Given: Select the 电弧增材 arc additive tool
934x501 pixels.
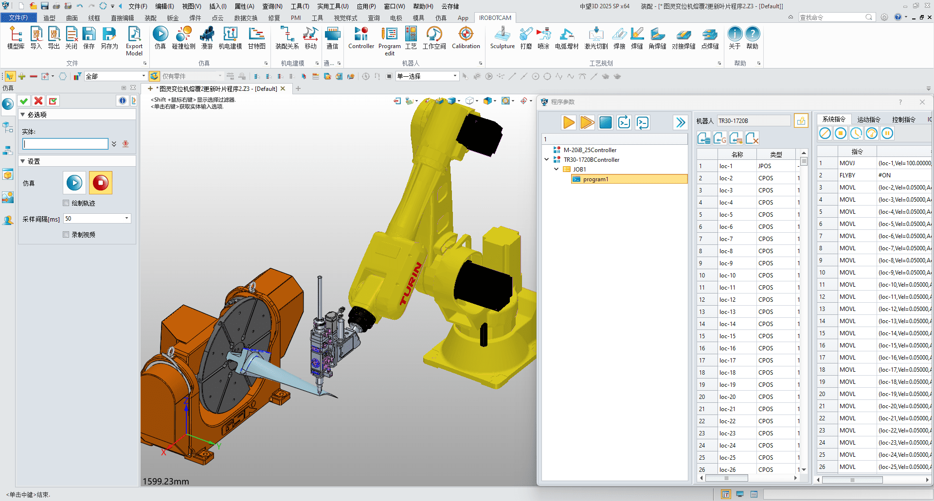Looking at the screenshot, I should coord(567,38).
